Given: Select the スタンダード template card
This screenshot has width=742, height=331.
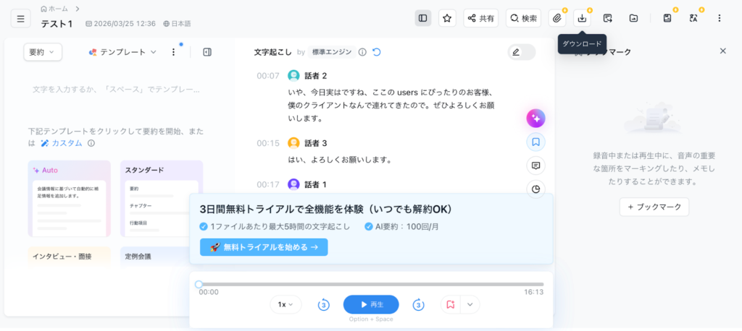Looking at the screenshot, I should coord(162,198).
